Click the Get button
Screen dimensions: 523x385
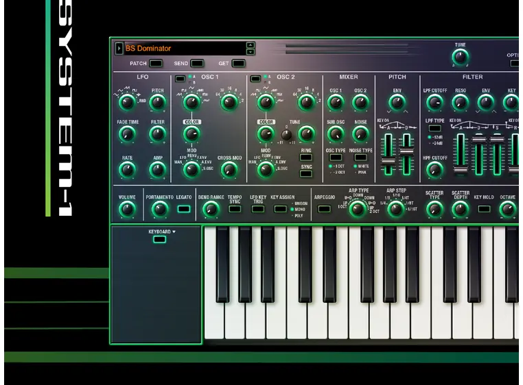(x=238, y=63)
